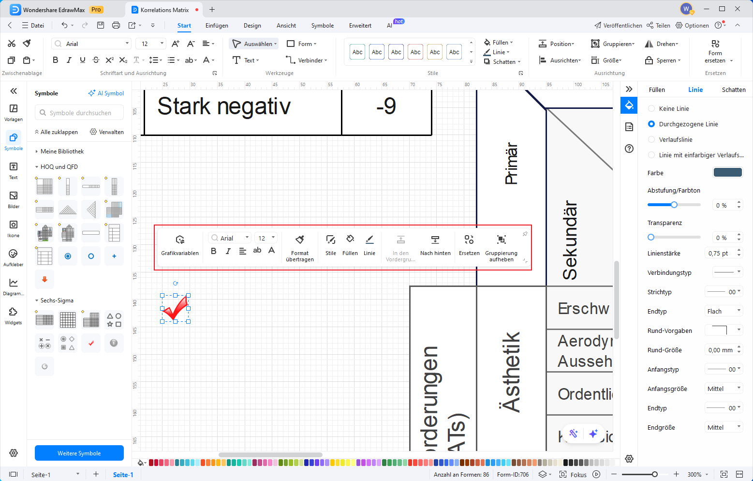
Task: Collapse the Sechs-Sigma section
Action: click(37, 301)
